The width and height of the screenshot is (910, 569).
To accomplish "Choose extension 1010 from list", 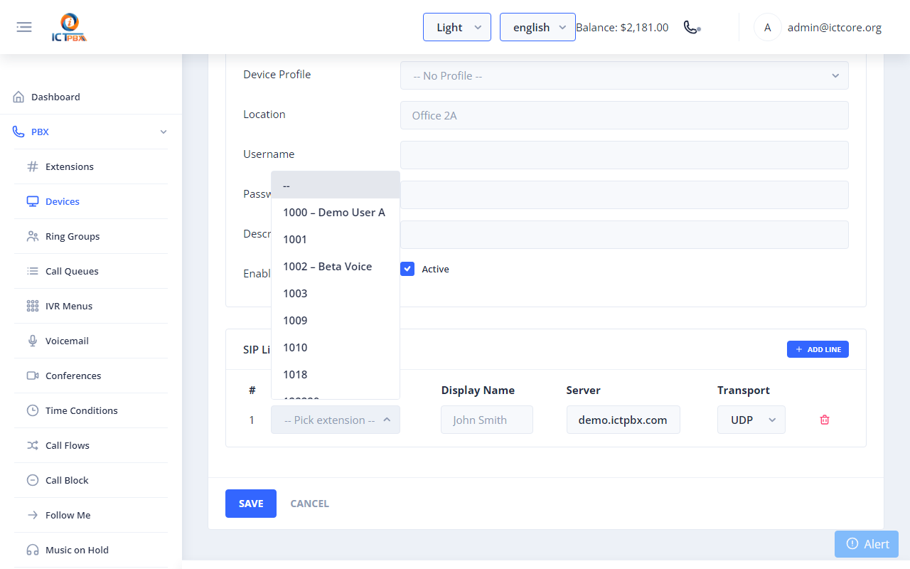I will (x=336, y=347).
